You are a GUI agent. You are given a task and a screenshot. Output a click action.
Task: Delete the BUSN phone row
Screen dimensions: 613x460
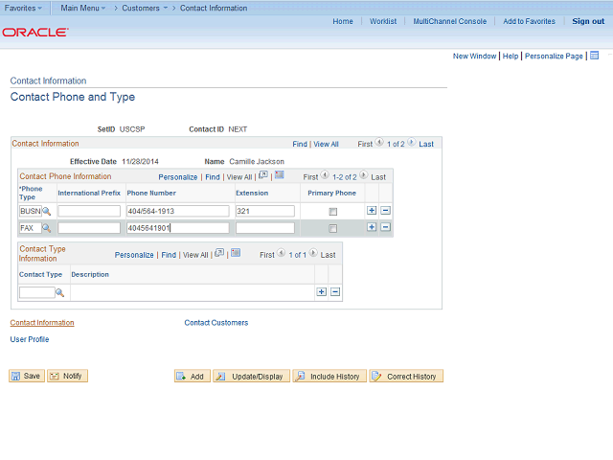(385, 211)
